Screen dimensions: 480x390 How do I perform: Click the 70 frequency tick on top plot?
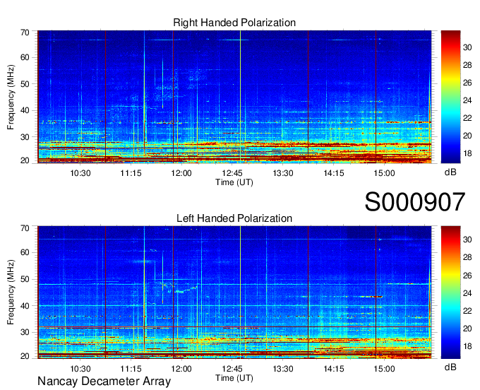[x=25, y=32]
